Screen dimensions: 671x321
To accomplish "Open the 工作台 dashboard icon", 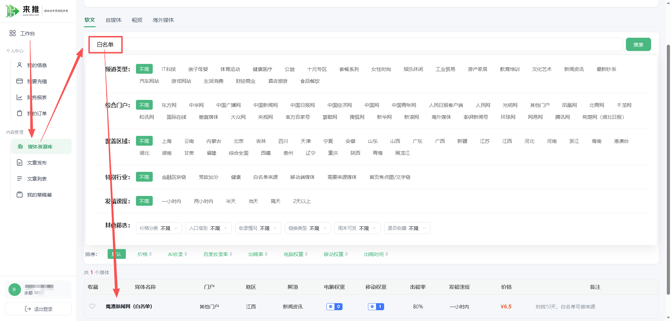I will (13, 33).
